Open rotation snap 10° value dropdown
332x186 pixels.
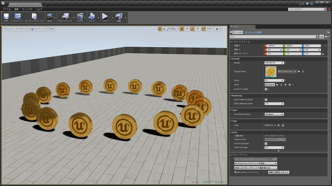198,29
